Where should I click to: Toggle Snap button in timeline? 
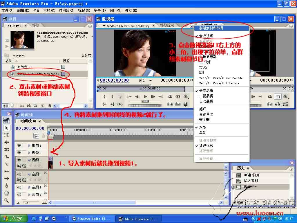(36, 135)
